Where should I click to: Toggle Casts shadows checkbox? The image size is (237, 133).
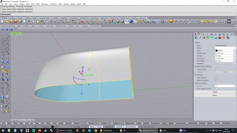[x=216, y=78]
